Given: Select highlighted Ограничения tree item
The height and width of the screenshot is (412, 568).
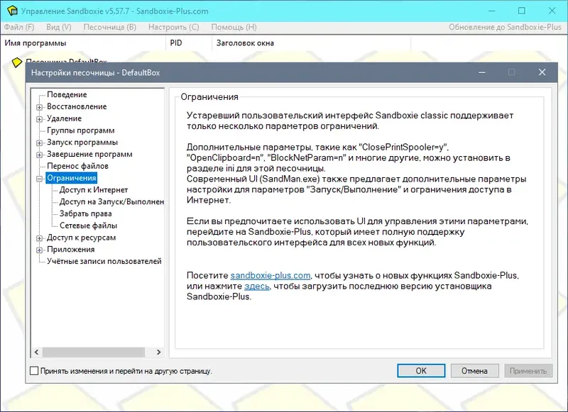Looking at the screenshot, I should coord(72,178).
